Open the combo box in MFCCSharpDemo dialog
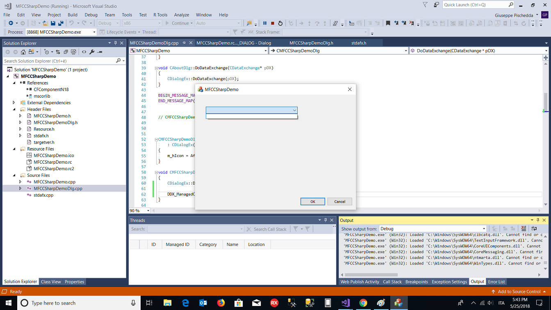Screen dimensions: 551x310 tap(294, 110)
